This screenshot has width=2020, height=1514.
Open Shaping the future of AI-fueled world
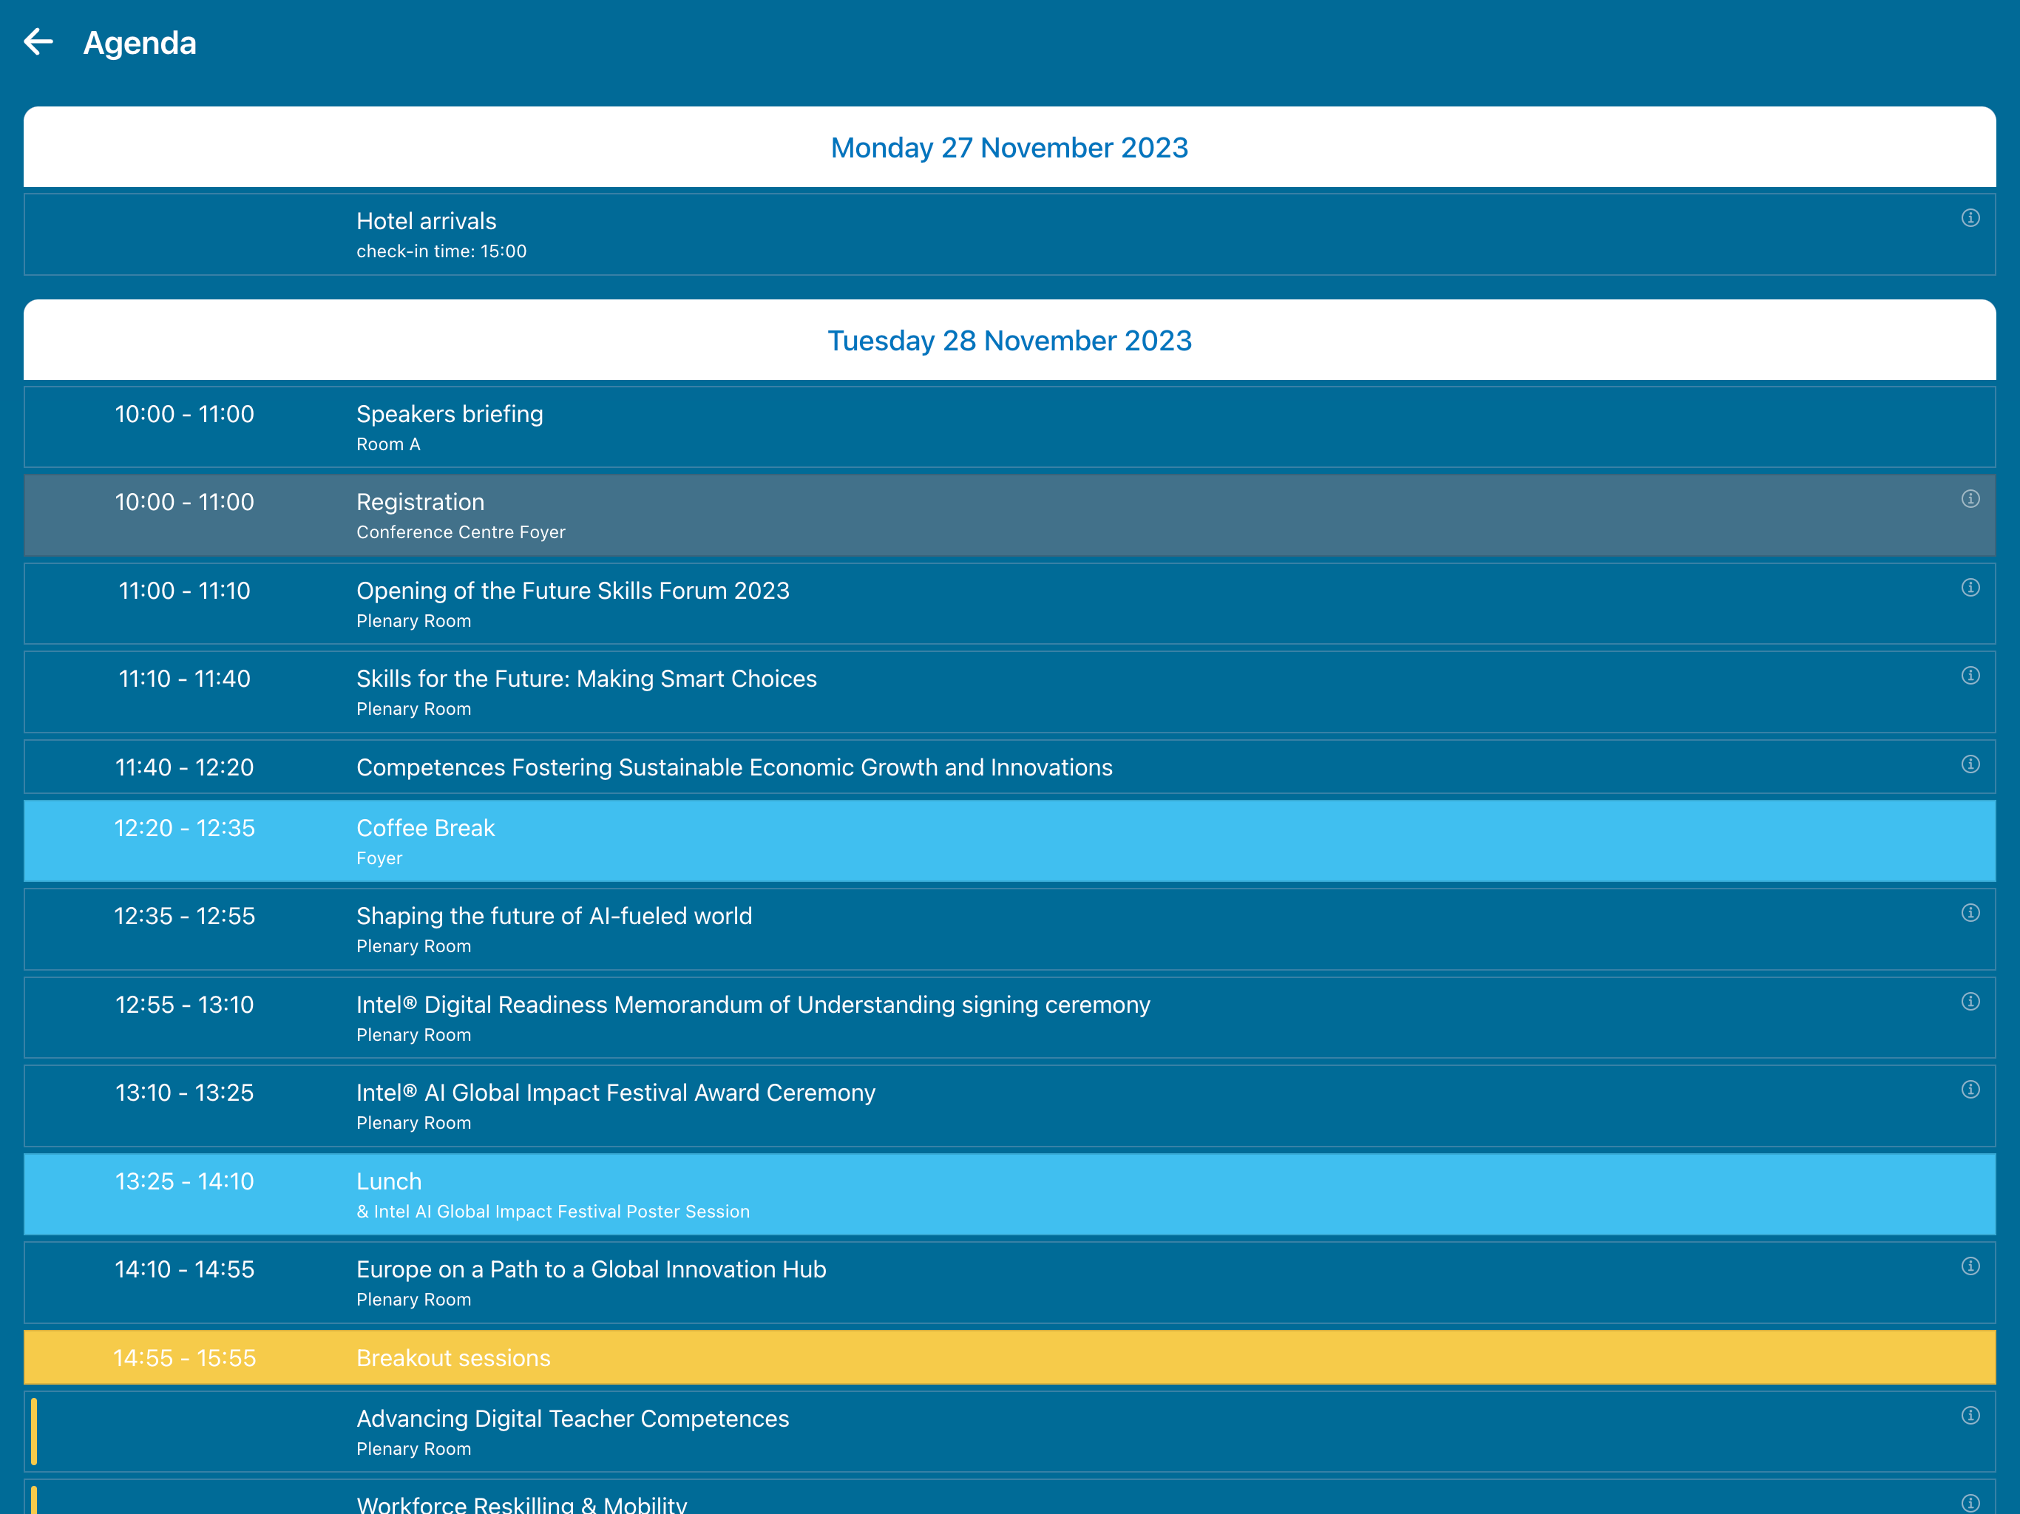tap(1009, 929)
